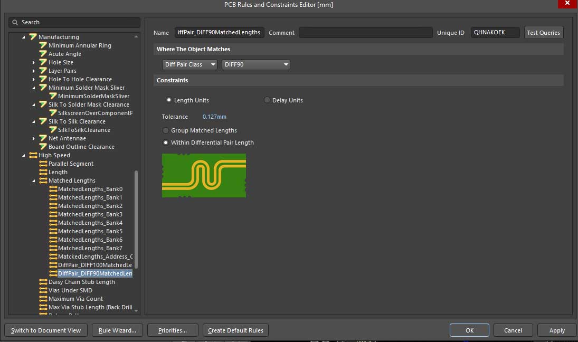
Task: Click the Comment input field
Action: (x=365, y=33)
